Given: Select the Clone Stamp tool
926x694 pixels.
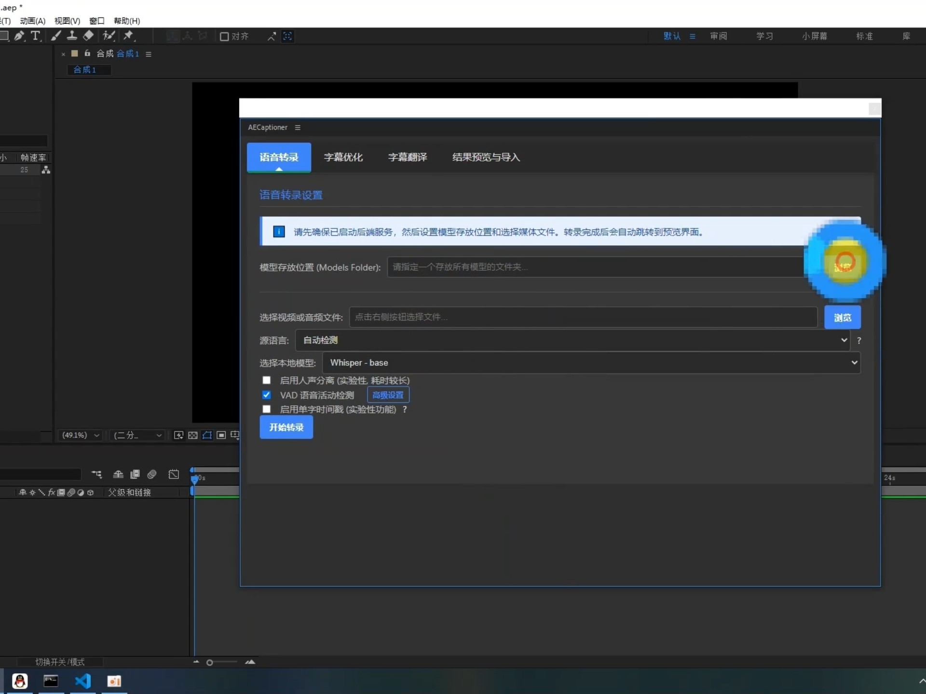Looking at the screenshot, I should coord(72,36).
